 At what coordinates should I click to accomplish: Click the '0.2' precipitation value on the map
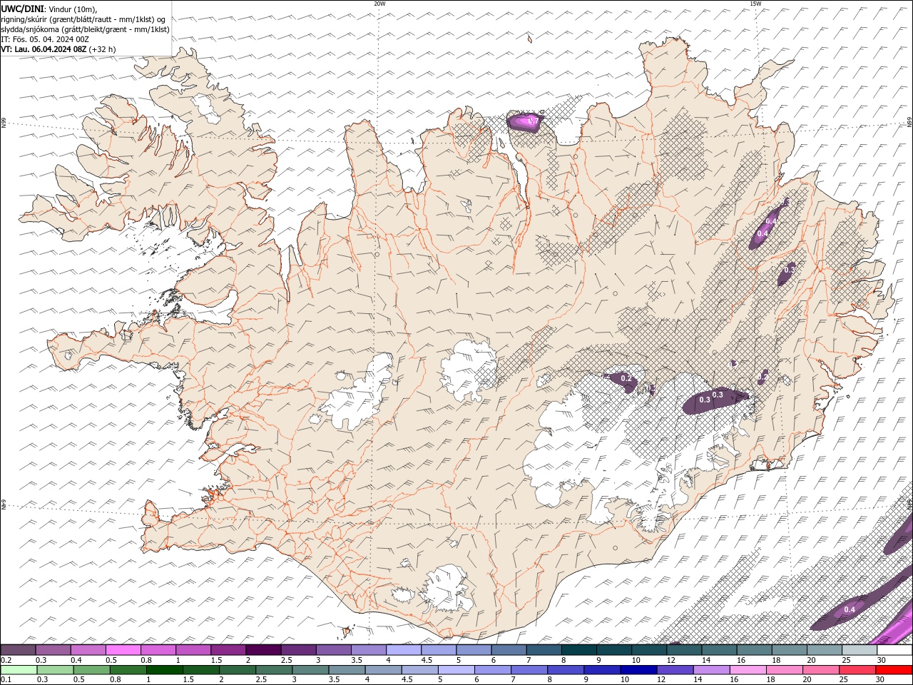pyautogui.click(x=626, y=378)
